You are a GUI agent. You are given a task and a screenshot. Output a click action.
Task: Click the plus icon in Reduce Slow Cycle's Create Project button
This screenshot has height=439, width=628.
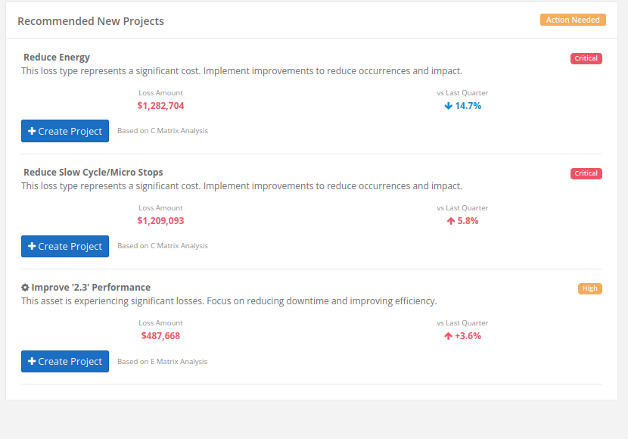[31, 246]
